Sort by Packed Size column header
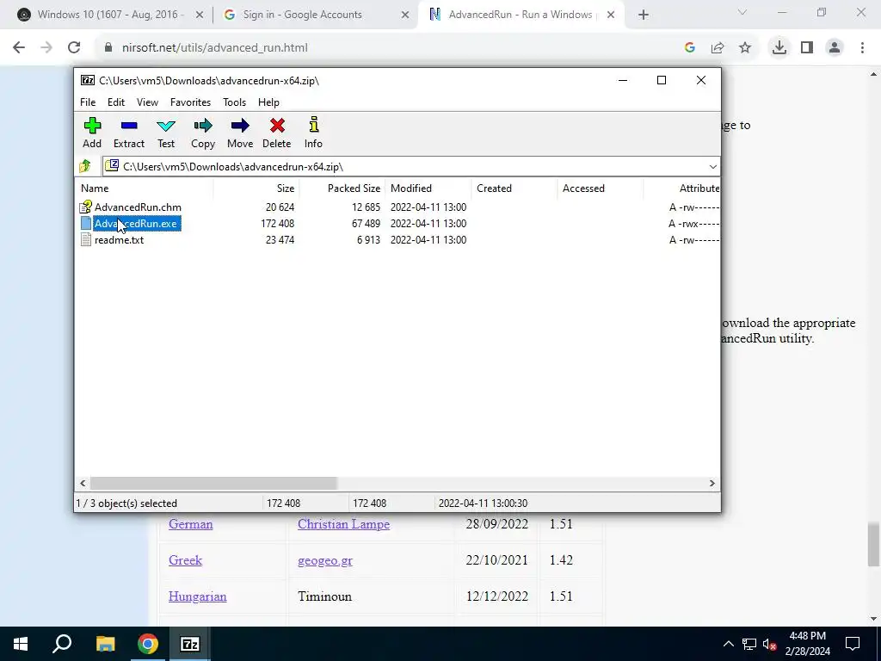 [342, 188]
